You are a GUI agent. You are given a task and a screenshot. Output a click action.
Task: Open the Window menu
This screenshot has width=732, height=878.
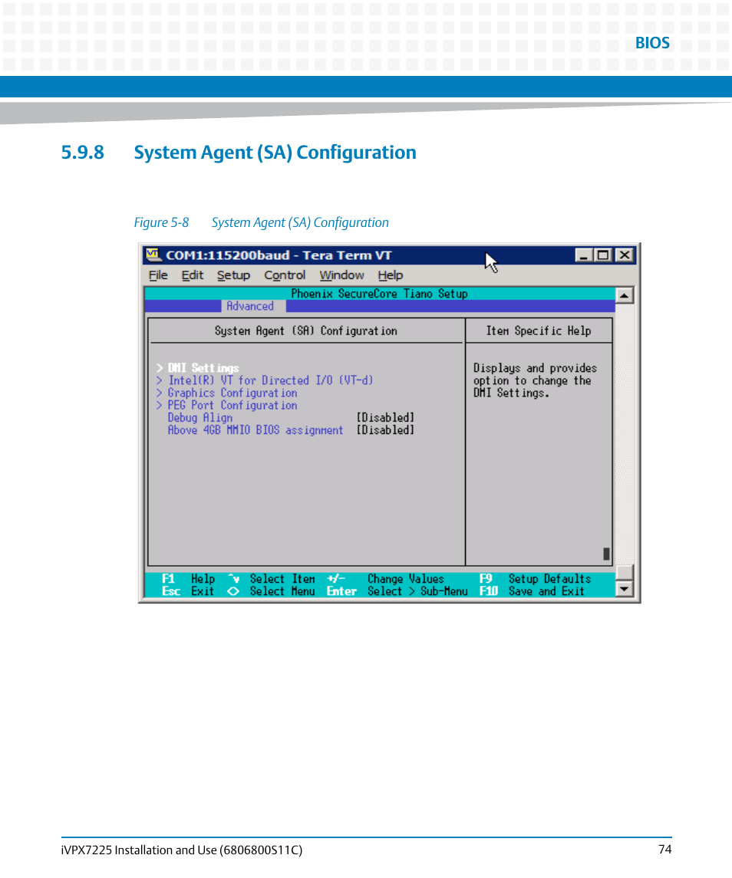341,275
